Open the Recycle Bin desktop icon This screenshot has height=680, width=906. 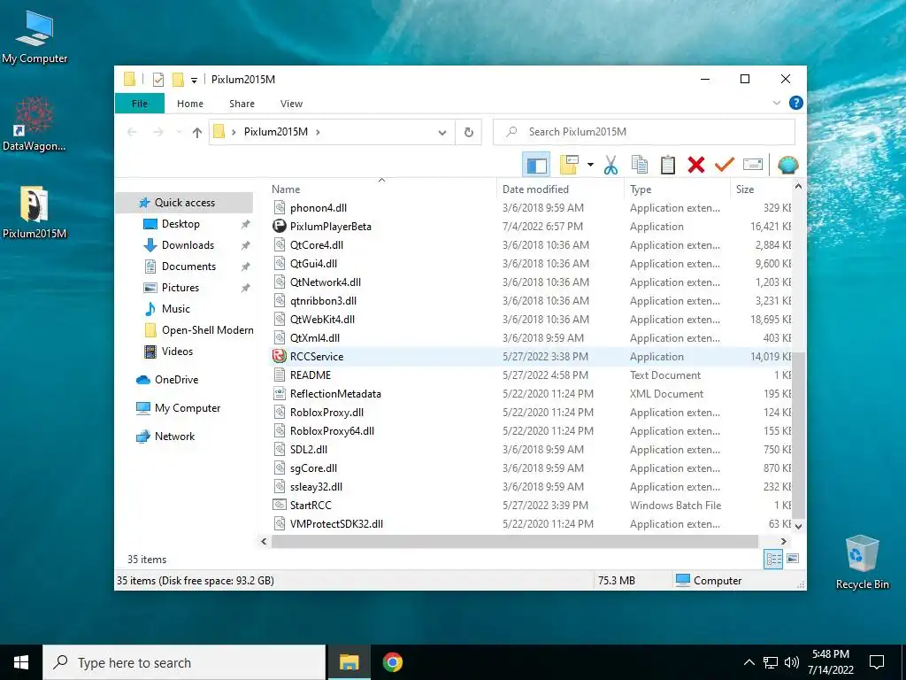pos(862,562)
